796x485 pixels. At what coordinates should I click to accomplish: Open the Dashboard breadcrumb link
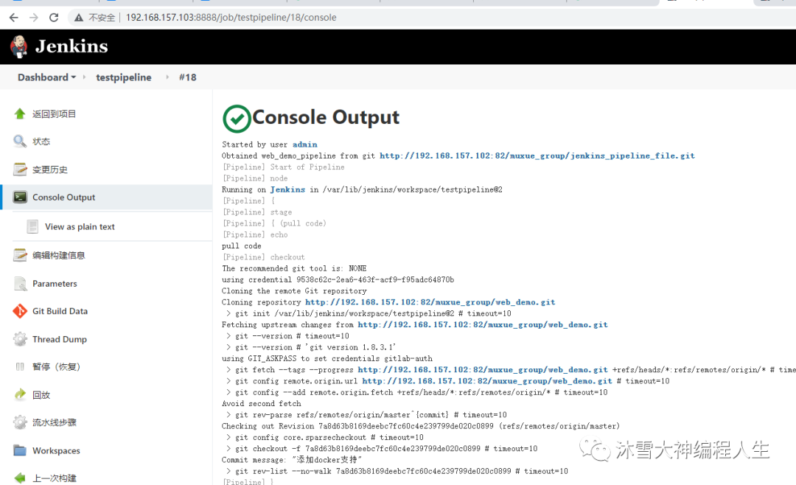pos(43,77)
